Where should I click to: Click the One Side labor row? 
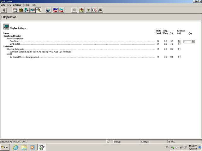click(x=92, y=41)
